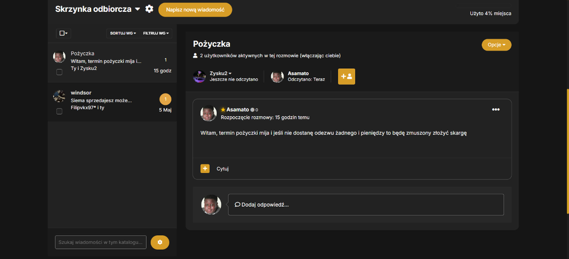Open Asamato author link in message

238,110
